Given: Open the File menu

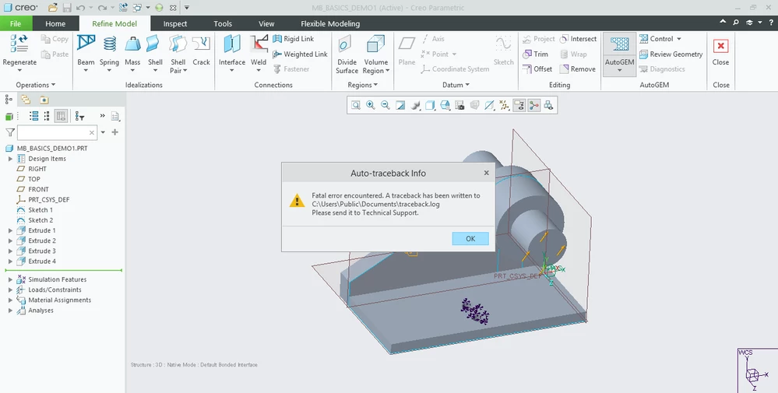Looking at the screenshot, I should pyautogui.click(x=16, y=23).
